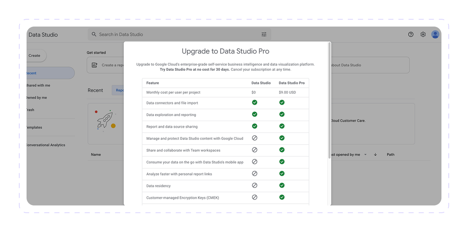This screenshot has height=232, width=468.
Task: Click the search magnifier icon
Action: (94, 34)
